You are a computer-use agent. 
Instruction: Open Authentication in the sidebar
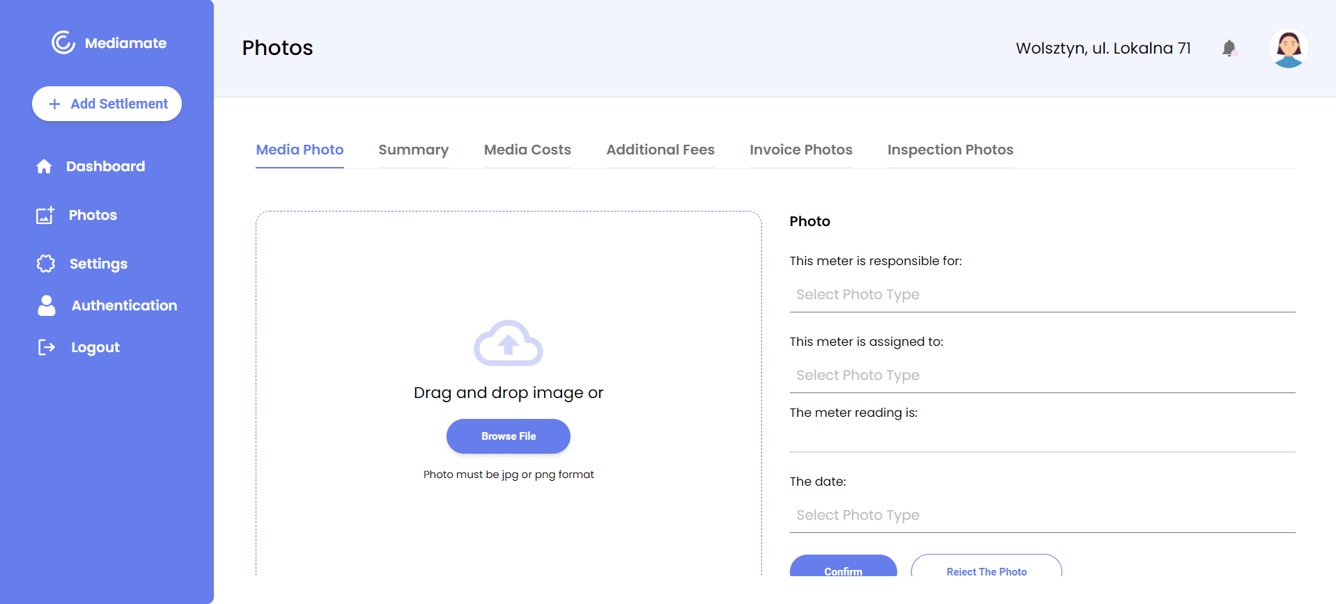click(x=124, y=305)
